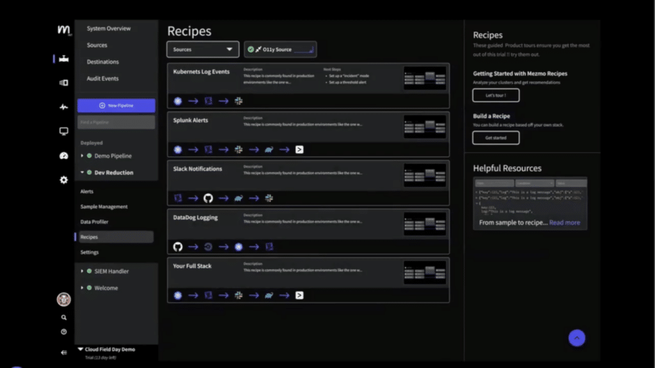Open the Kubernets Log Events preview thumbnail
Viewport: 655px width, 368px height.
pyautogui.click(x=425, y=78)
